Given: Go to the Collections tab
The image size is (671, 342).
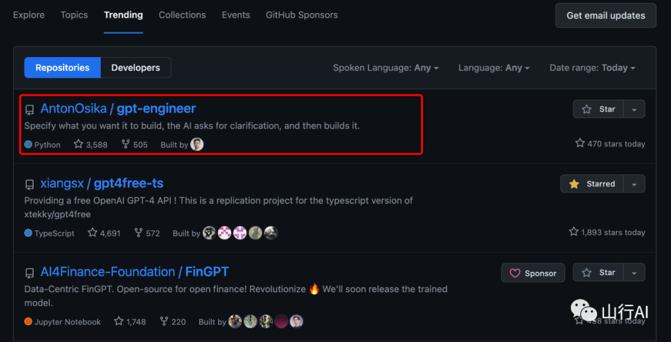Looking at the screenshot, I should click(182, 15).
